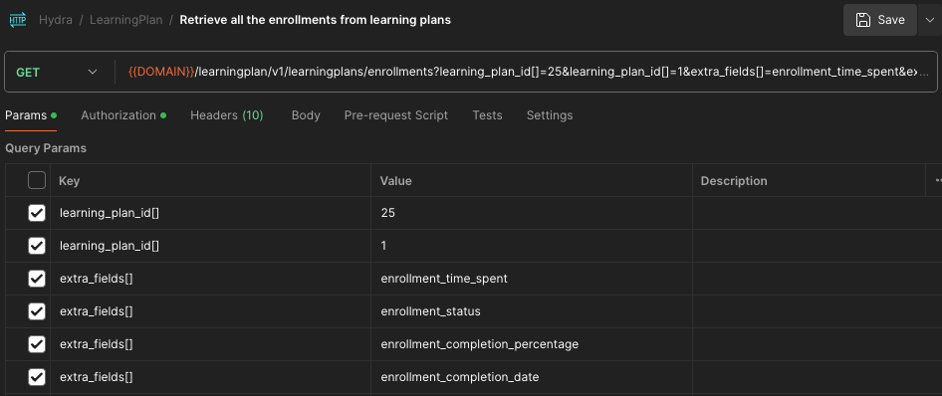This screenshot has height=396, width=942.
Task: Open the Body tab
Action: pos(306,115)
